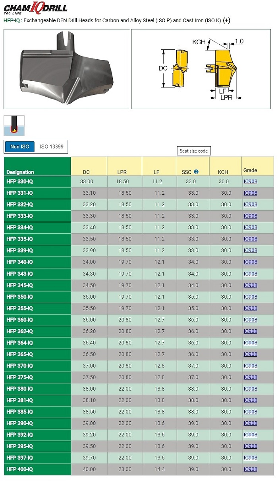Screen dimensions: 278x481
Task: Sort by the Designation column header
Action: [x=20, y=172]
